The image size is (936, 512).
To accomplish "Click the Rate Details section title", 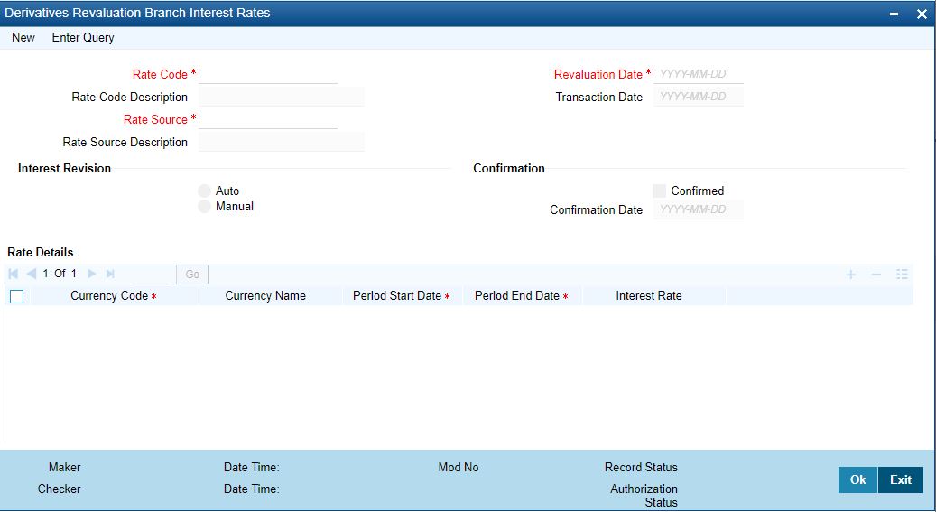I will tap(40, 252).
